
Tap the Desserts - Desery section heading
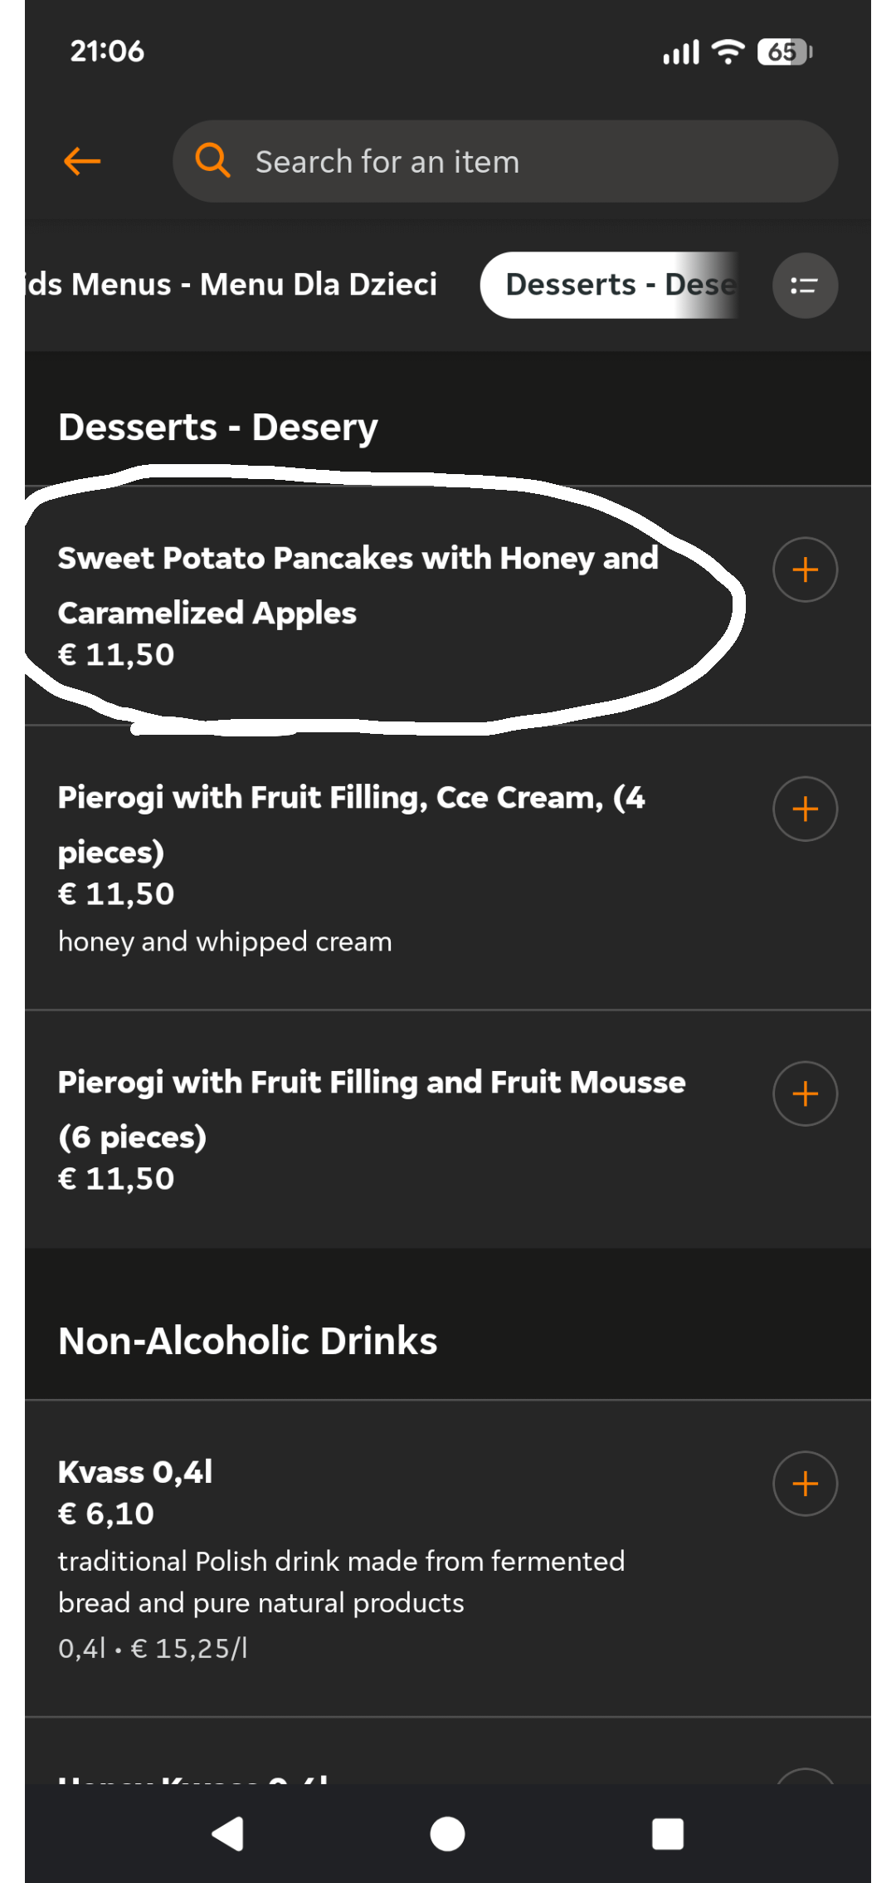(217, 428)
